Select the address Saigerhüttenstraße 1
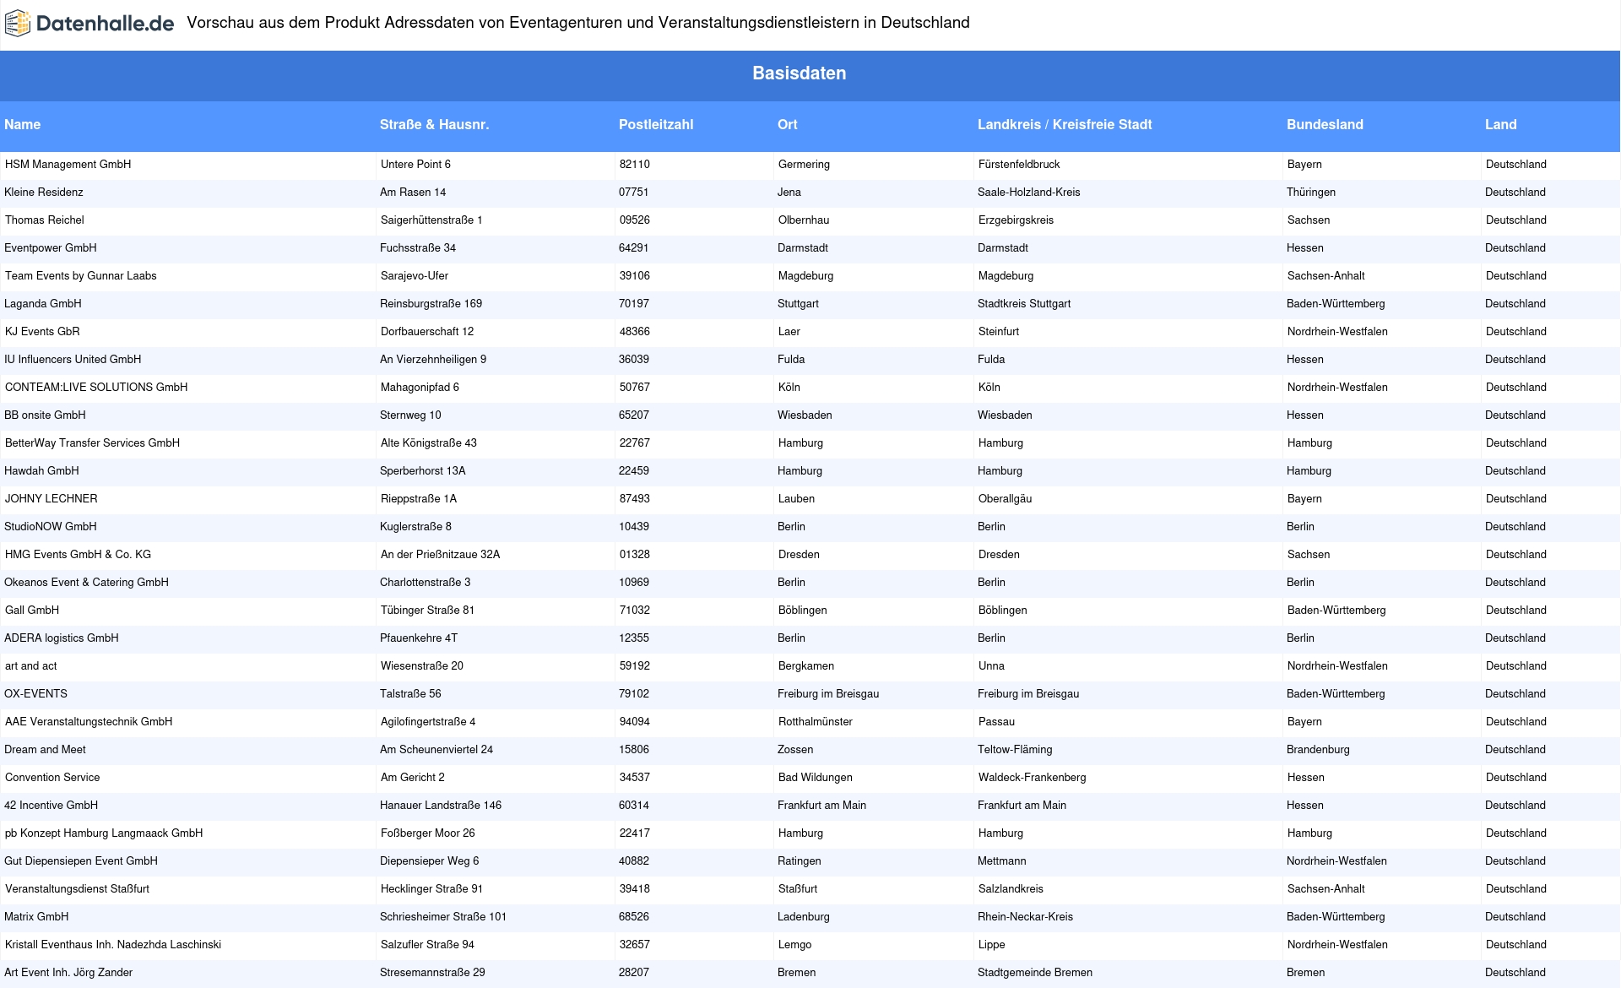 click(431, 220)
